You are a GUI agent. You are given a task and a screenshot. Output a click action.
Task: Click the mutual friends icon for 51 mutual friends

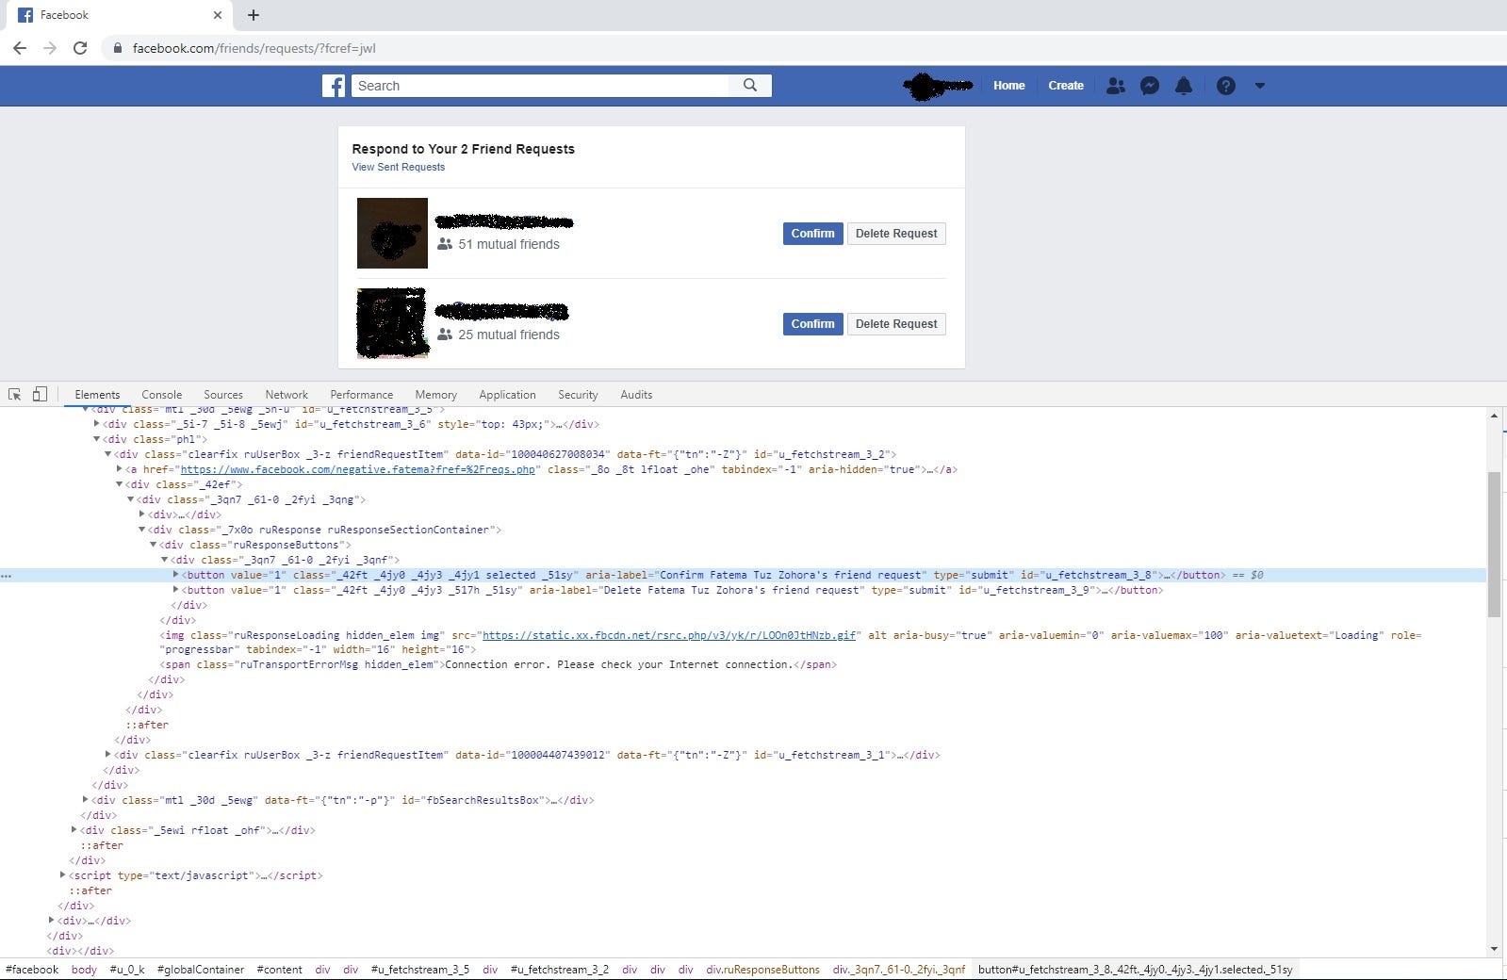pyautogui.click(x=445, y=244)
